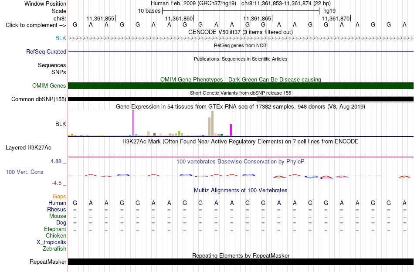Click the Dog species label

click(x=61, y=223)
